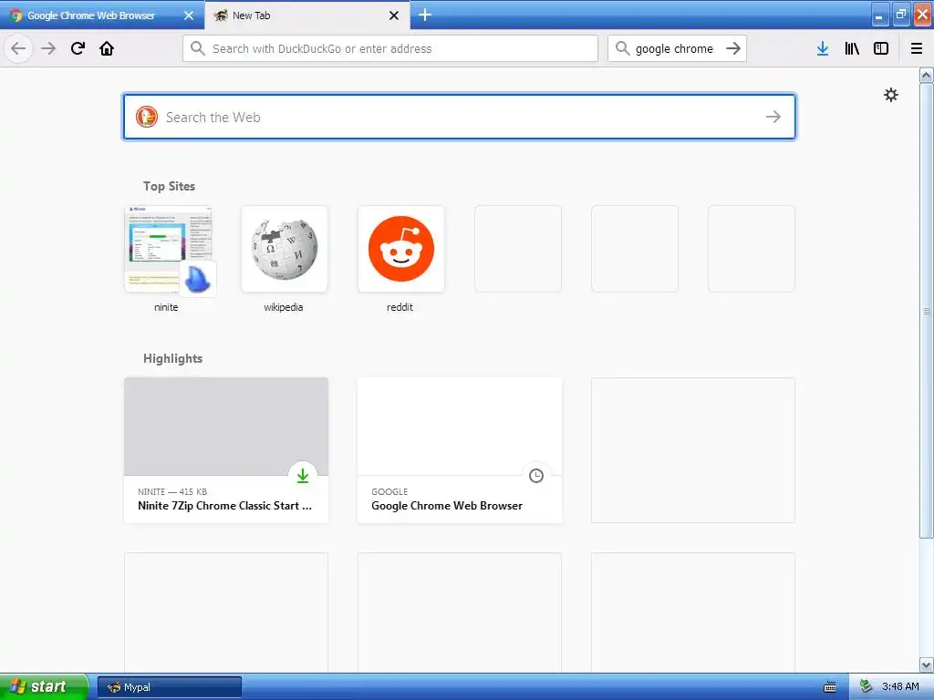Close the New Tab tab
The image size is (934, 700).
394,15
